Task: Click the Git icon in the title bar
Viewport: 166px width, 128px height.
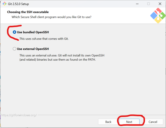Action: 4,4
